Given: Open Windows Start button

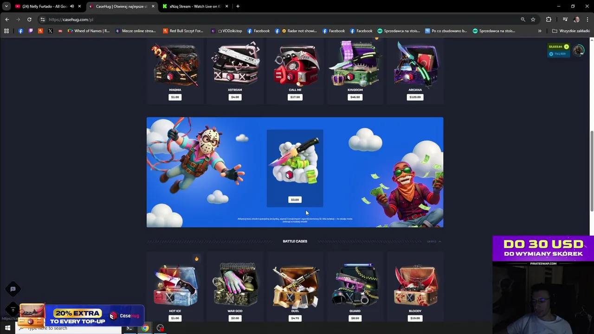Looking at the screenshot, I should click(7, 328).
